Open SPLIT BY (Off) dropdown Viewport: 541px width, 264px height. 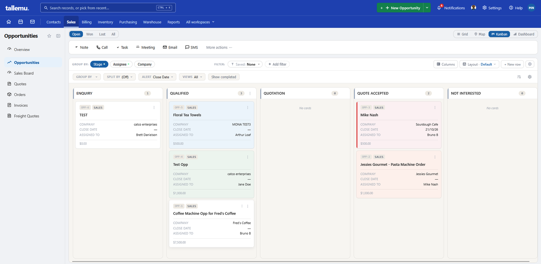coord(120,77)
